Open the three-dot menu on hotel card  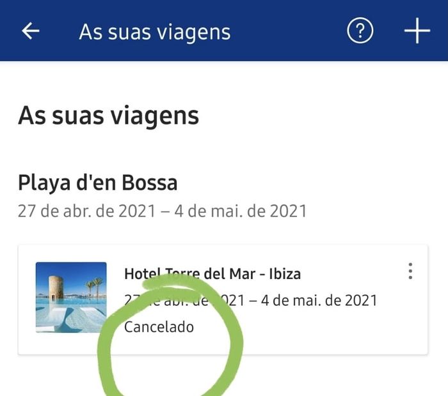[410, 271]
